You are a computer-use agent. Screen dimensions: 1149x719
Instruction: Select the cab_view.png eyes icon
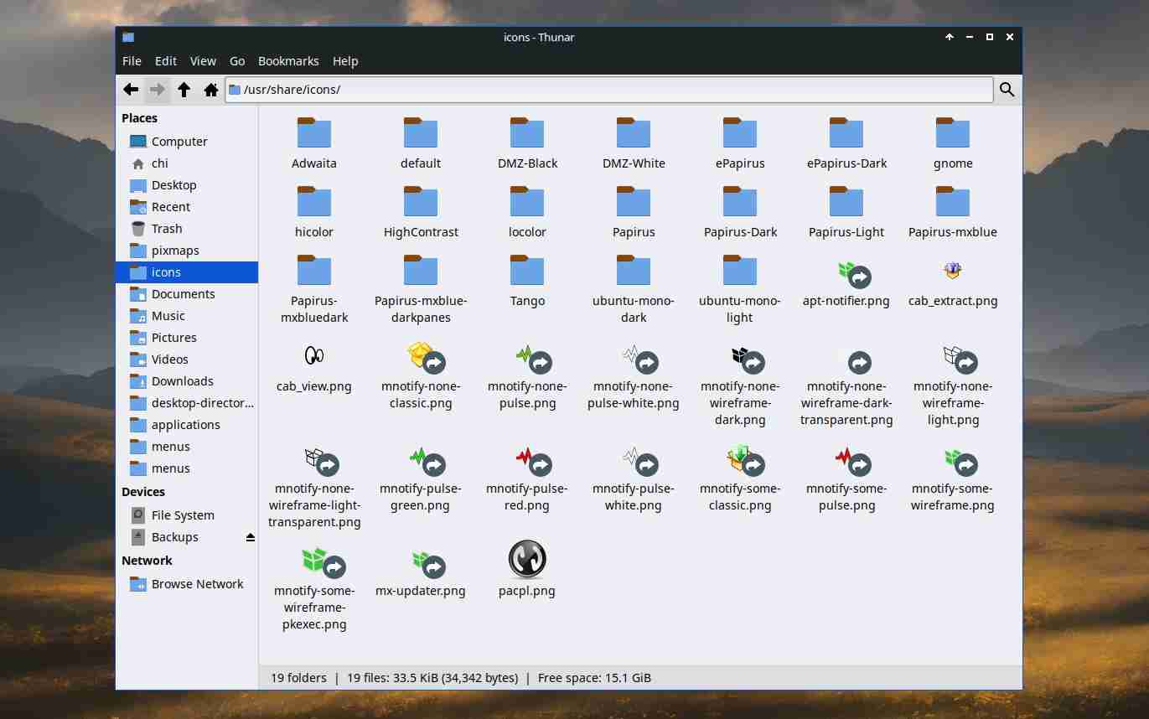coord(313,356)
